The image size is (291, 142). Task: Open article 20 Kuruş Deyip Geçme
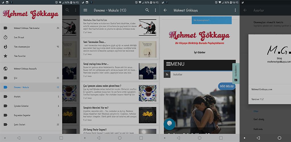[x=120, y=130]
